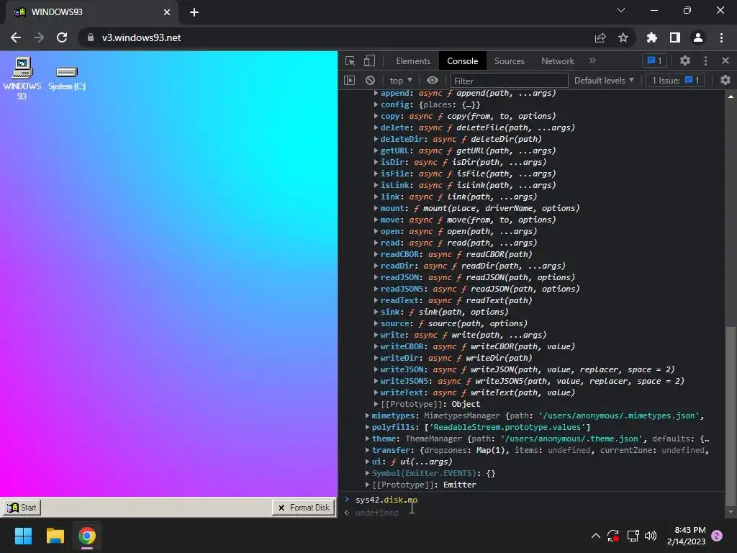Select the WINDOWS93 browser tab
Image resolution: width=737 pixels, height=553 pixels.
(93, 12)
